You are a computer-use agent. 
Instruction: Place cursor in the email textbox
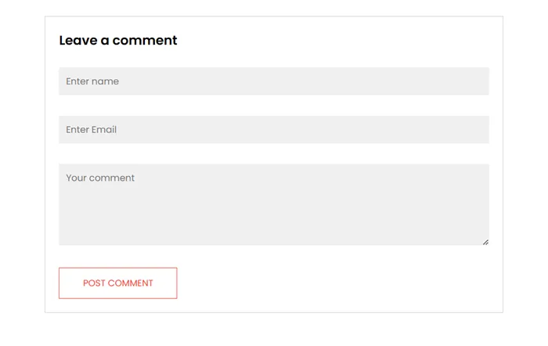coord(274,130)
